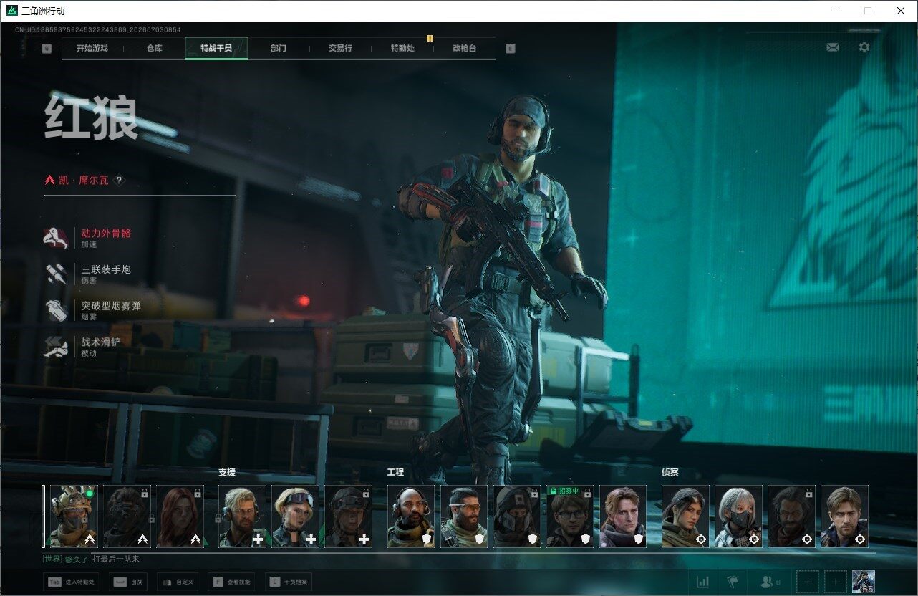Click the 凯·席尔瓦 operator name
The image size is (918, 596).
pos(84,181)
